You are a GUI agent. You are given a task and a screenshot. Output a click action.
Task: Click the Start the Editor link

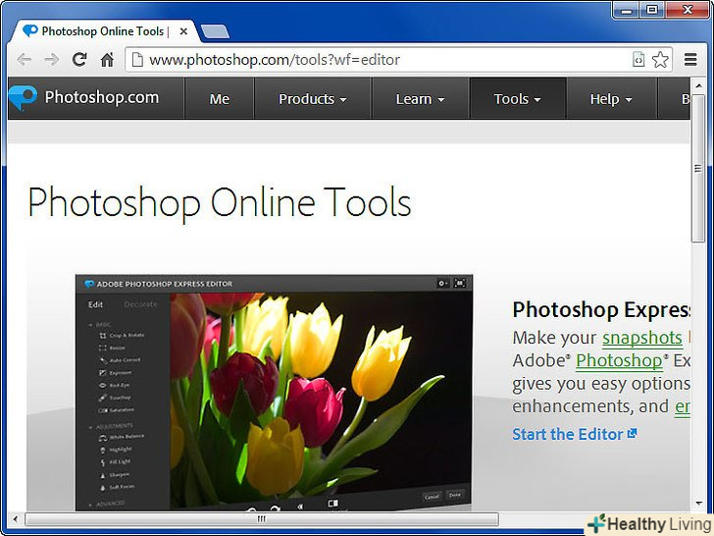(574, 434)
